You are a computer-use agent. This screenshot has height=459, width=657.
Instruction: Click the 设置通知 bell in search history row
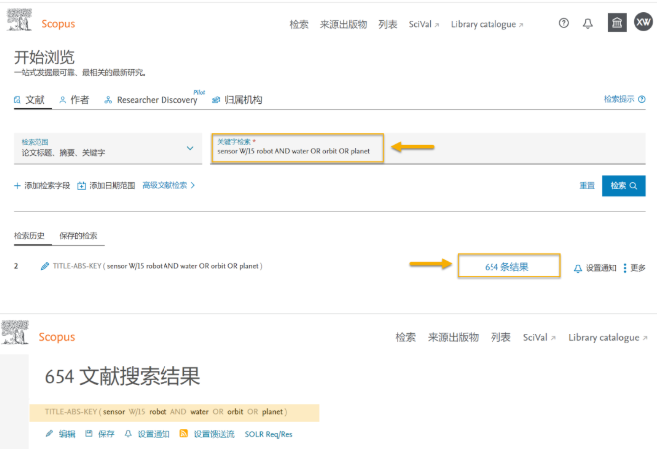(578, 268)
